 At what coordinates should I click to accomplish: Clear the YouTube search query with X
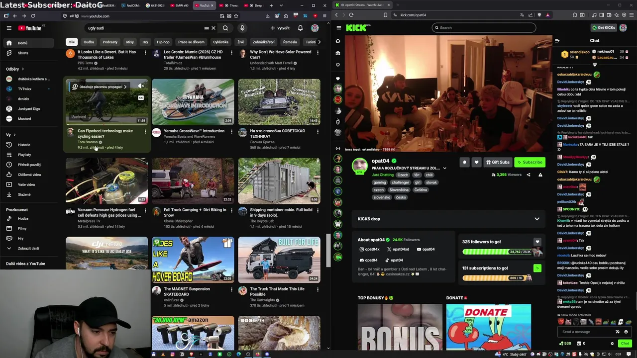(213, 28)
